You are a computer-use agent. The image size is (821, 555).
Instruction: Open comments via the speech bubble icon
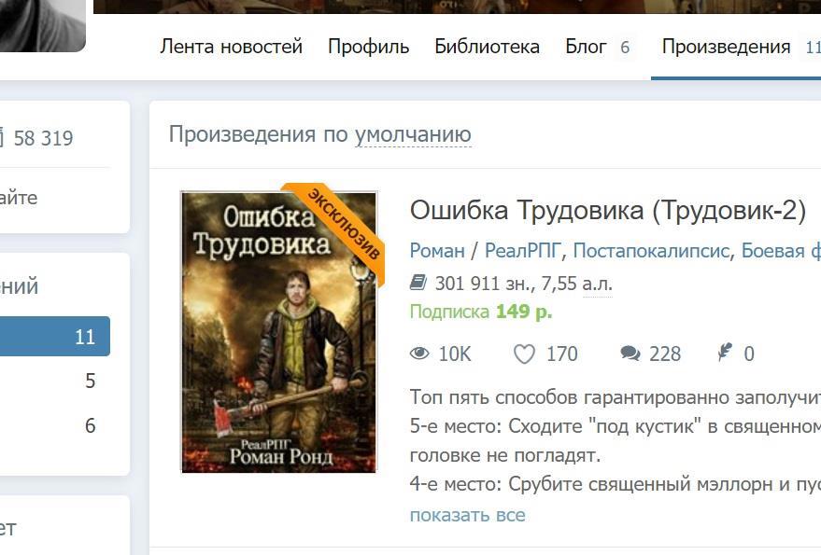pyautogui.click(x=630, y=354)
